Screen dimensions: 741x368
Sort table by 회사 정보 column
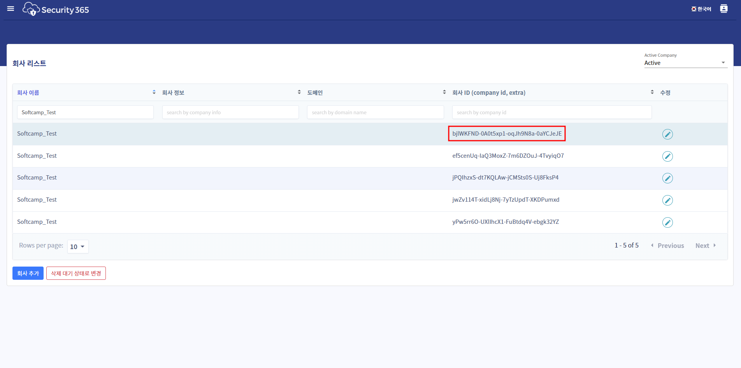pyautogui.click(x=173, y=92)
